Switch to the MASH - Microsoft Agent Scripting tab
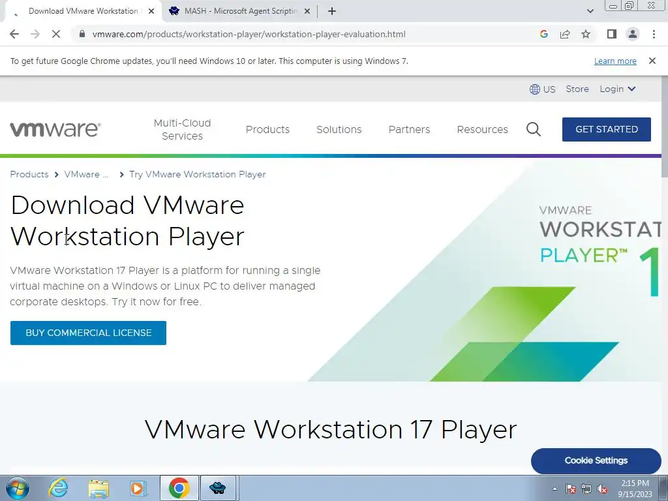The image size is (668, 501). point(239,11)
